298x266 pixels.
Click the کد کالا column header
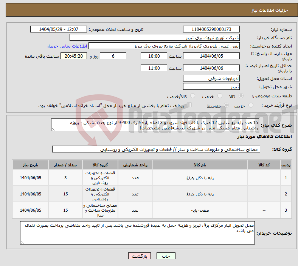coord(264,165)
